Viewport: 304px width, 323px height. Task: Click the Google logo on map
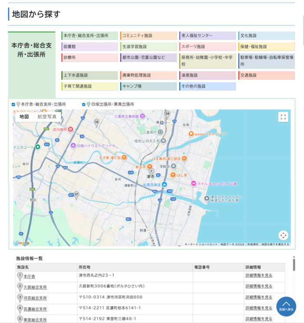tap(23, 243)
